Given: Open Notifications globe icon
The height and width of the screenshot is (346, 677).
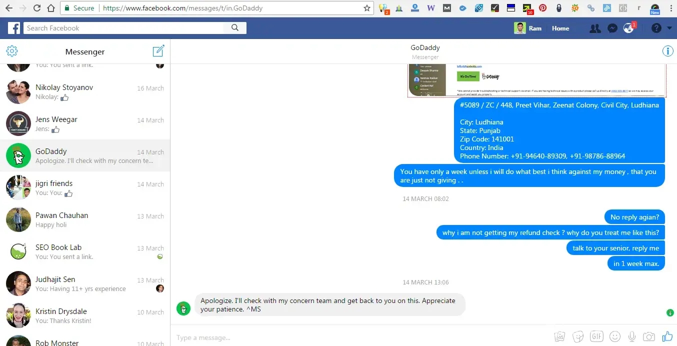Looking at the screenshot, I should point(628,28).
